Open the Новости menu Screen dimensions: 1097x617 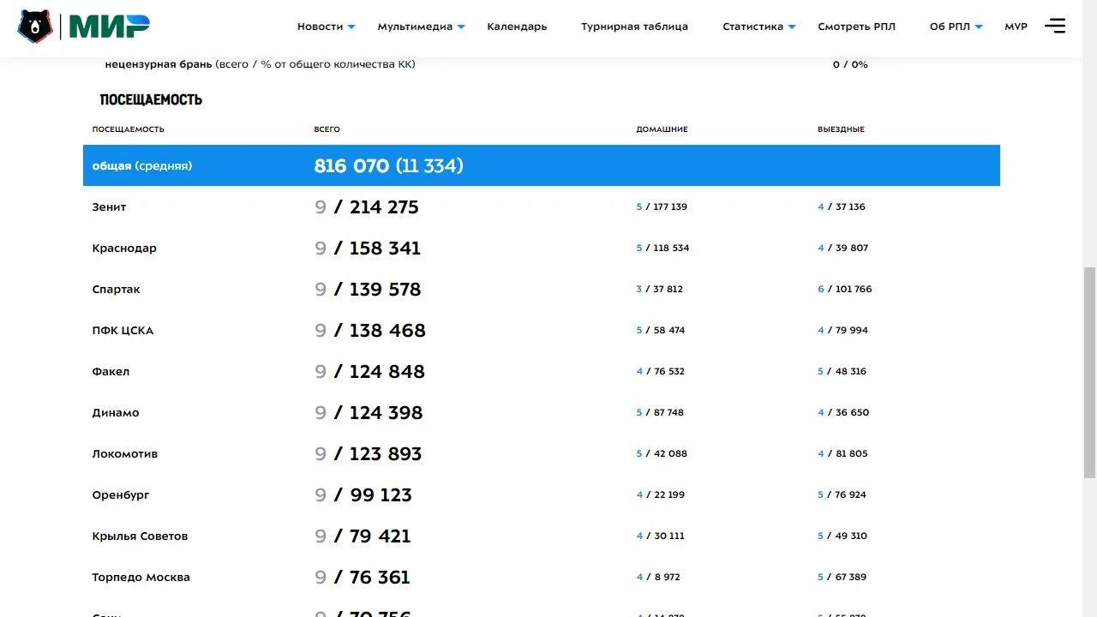pos(320,27)
